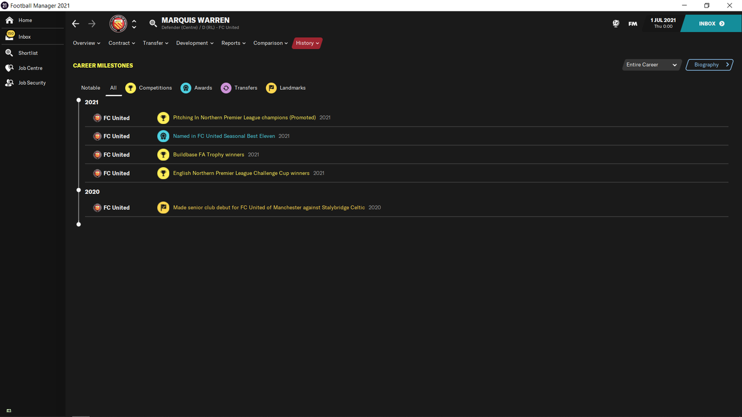Open Named in FC United Seasonal Best Eleven
This screenshot has width=742, height=417.
point(224,136)
